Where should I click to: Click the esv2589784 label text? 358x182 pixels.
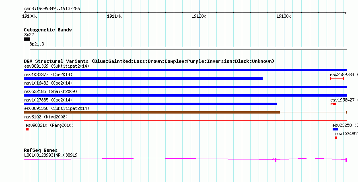click(x=342, y=74)
